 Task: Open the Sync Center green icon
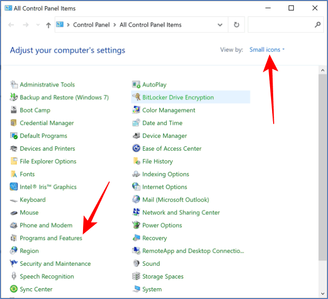coord(14,289)
